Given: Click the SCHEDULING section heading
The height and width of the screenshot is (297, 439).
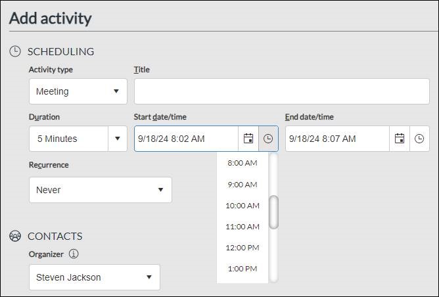Looking at the screenshot, I should coord(60,51).
